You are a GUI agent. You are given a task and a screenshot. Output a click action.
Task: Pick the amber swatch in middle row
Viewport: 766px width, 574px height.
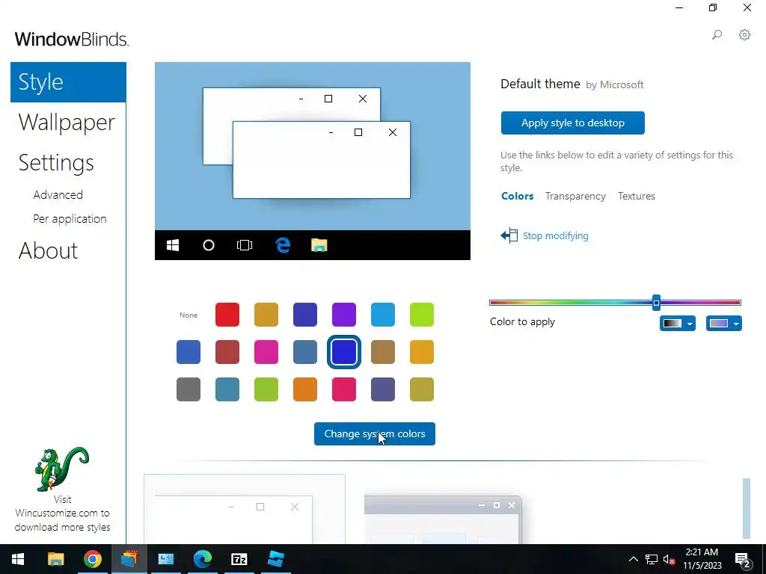click(x=422, y=352)
